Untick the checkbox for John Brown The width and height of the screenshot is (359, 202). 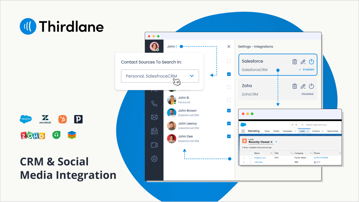pos(229,111)
